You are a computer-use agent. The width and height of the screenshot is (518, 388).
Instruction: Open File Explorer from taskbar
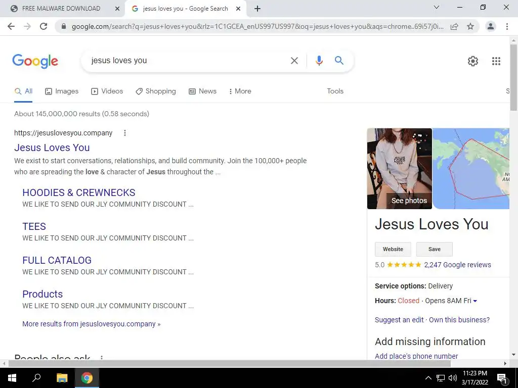coord(62,378)
